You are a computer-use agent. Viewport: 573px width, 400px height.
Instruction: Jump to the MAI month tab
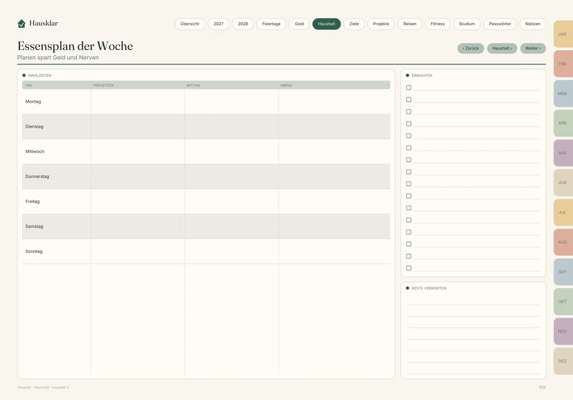tap(563, 153)
